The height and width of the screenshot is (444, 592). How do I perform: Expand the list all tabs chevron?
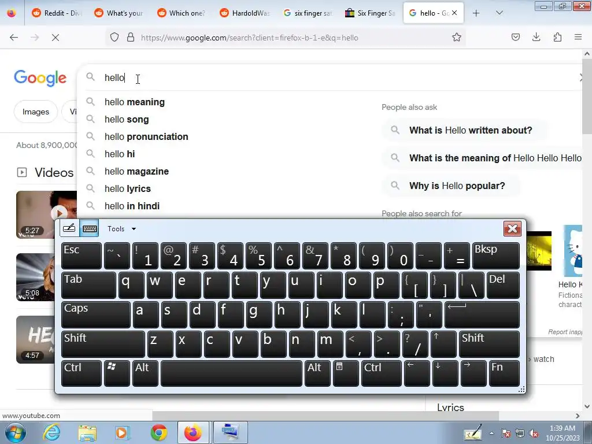click(x=499, y=13)
